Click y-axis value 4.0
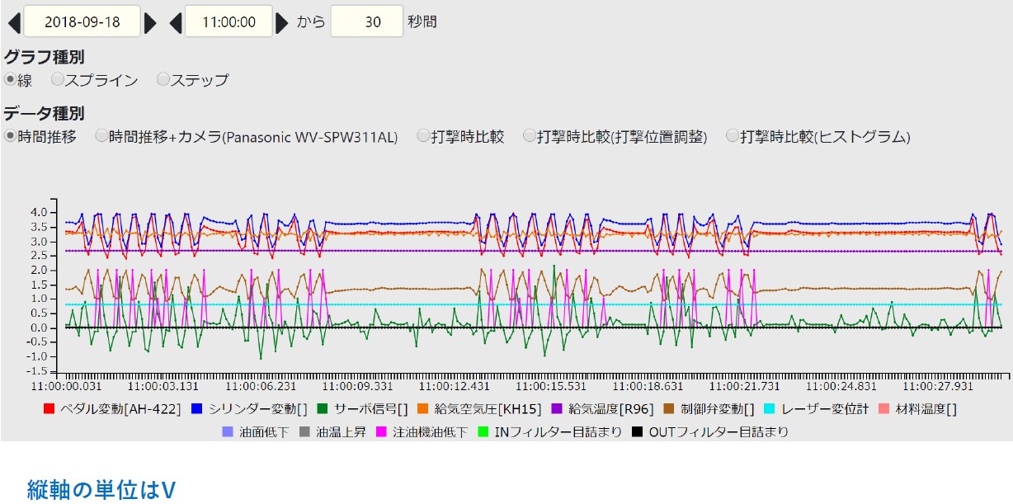1013x504 pixels. click(x=38, y=213)
